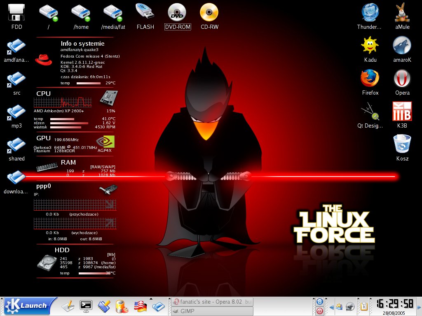
Task: Click the NVIDIA logo in GPU section
Action: coord(105,142)
